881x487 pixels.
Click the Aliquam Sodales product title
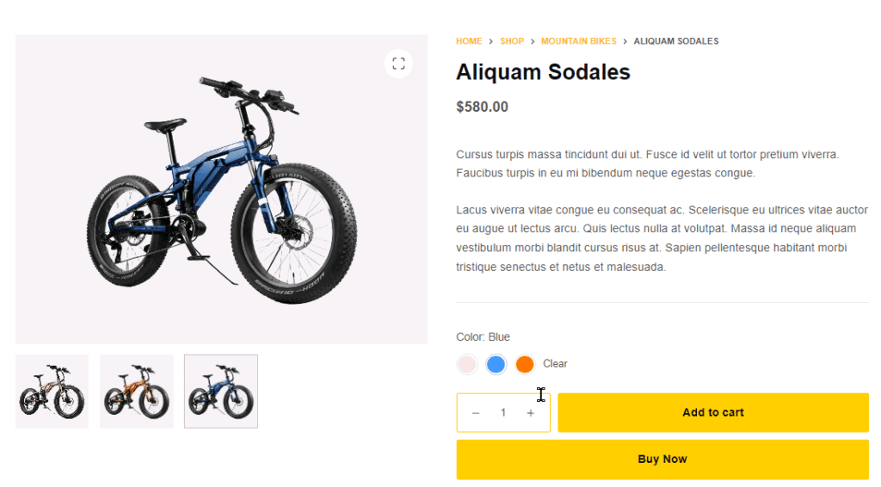click(543, 72)
